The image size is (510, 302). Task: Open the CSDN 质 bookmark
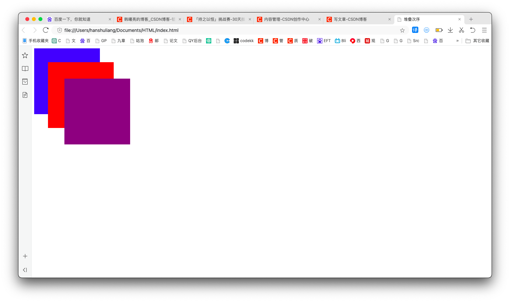tap(293, 41)
